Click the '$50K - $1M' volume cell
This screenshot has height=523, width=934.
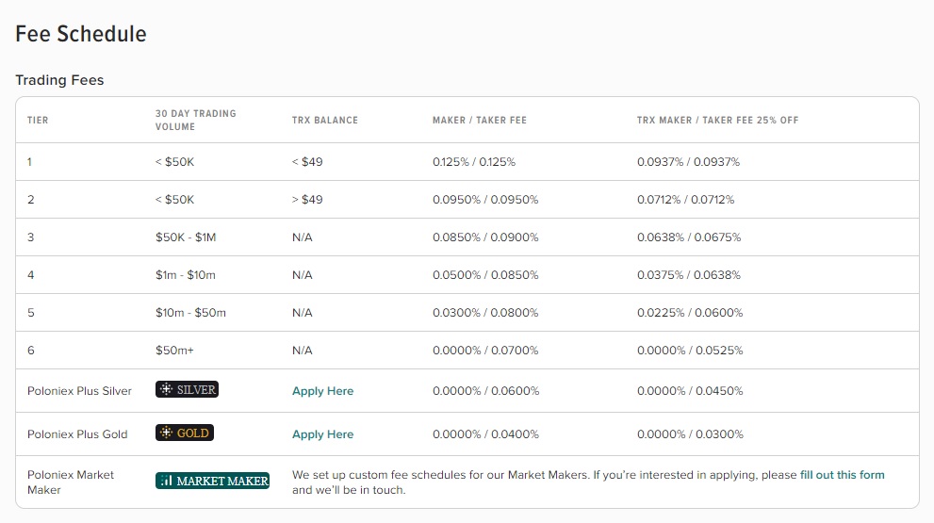[x=186, y=237]
